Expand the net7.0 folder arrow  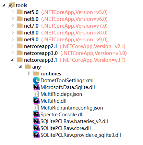pos(13,26)
